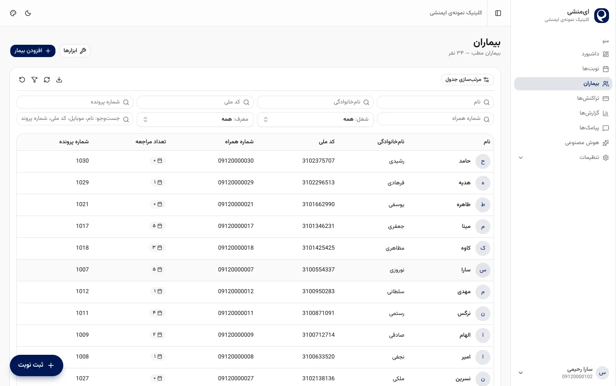Screen dimensions: 616x386
Task: Sort by کد ملی column header
Action: [x=327, y=142]
